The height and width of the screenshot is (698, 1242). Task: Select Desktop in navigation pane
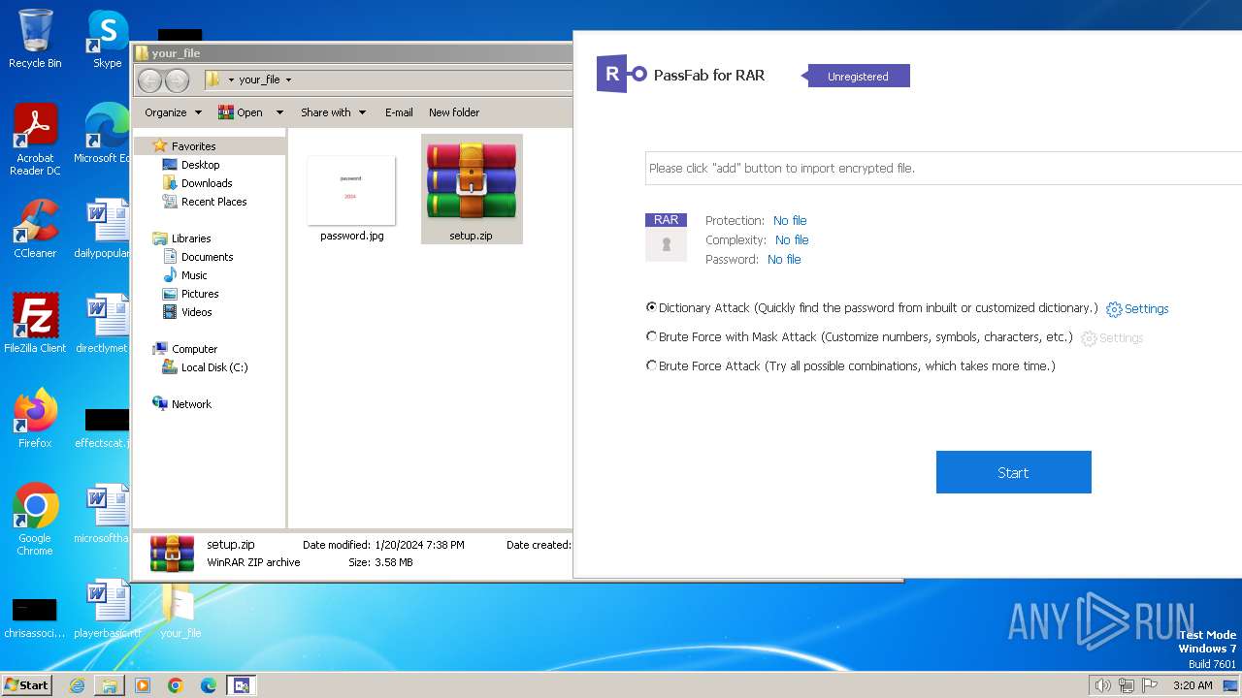point(200,165)
